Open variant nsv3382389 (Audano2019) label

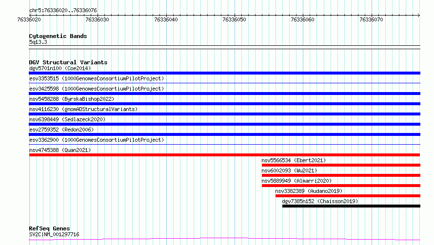coord(309,191)
